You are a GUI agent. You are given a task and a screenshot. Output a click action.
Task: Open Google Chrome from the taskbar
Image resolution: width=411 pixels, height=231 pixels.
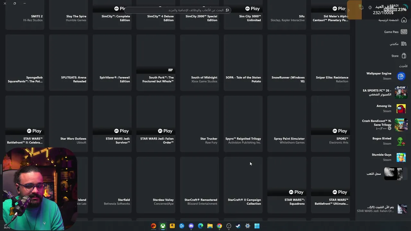[x=219, y=226]
